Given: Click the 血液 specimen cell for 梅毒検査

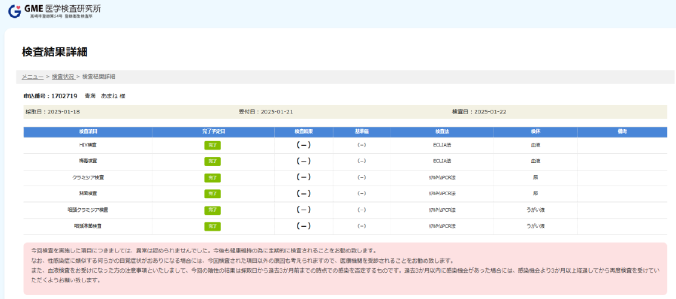Looking at the screenshot, I should coord(535,161).
